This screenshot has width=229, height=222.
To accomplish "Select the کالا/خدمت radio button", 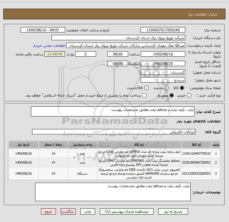I will point(147,88).
